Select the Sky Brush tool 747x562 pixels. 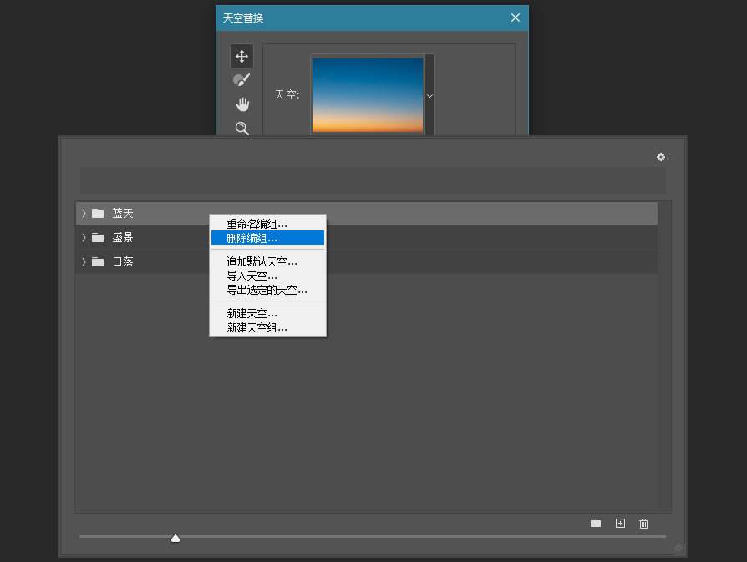(x=241, y=79)
